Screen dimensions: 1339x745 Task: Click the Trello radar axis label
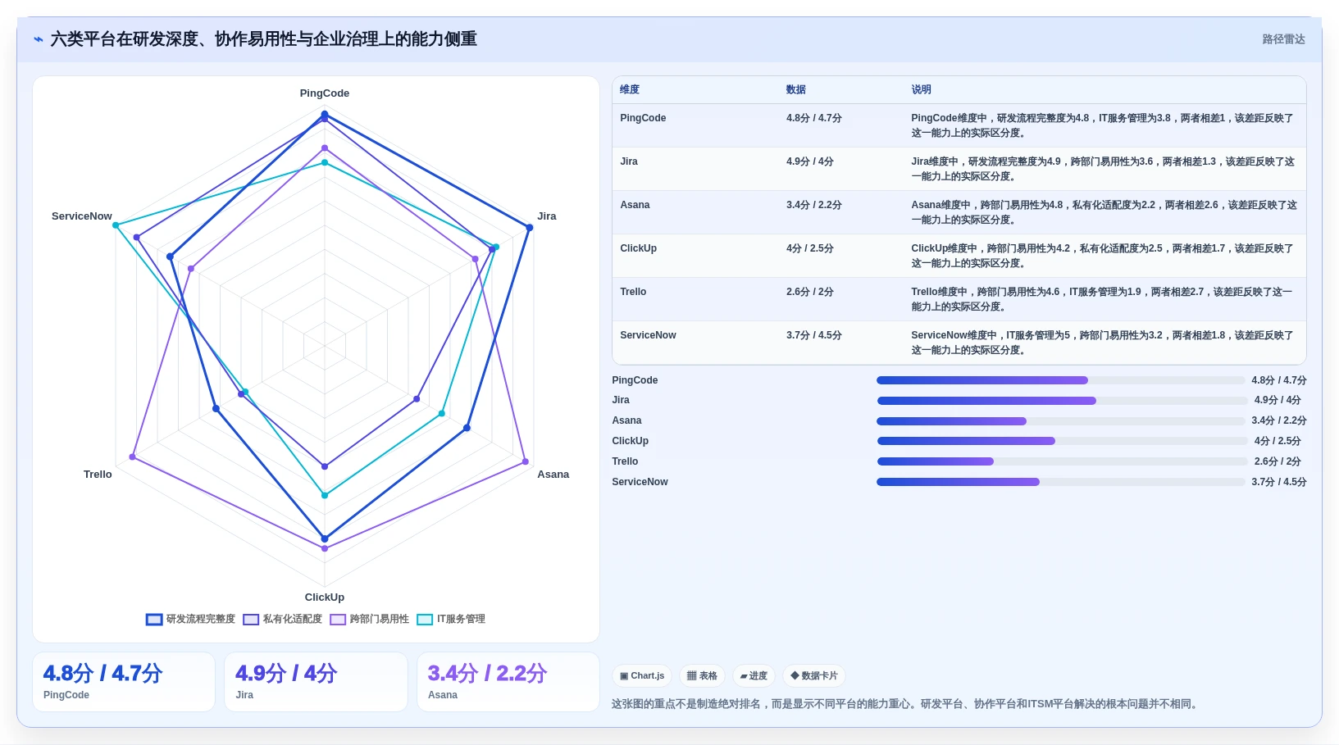click(x=98, y=475)
